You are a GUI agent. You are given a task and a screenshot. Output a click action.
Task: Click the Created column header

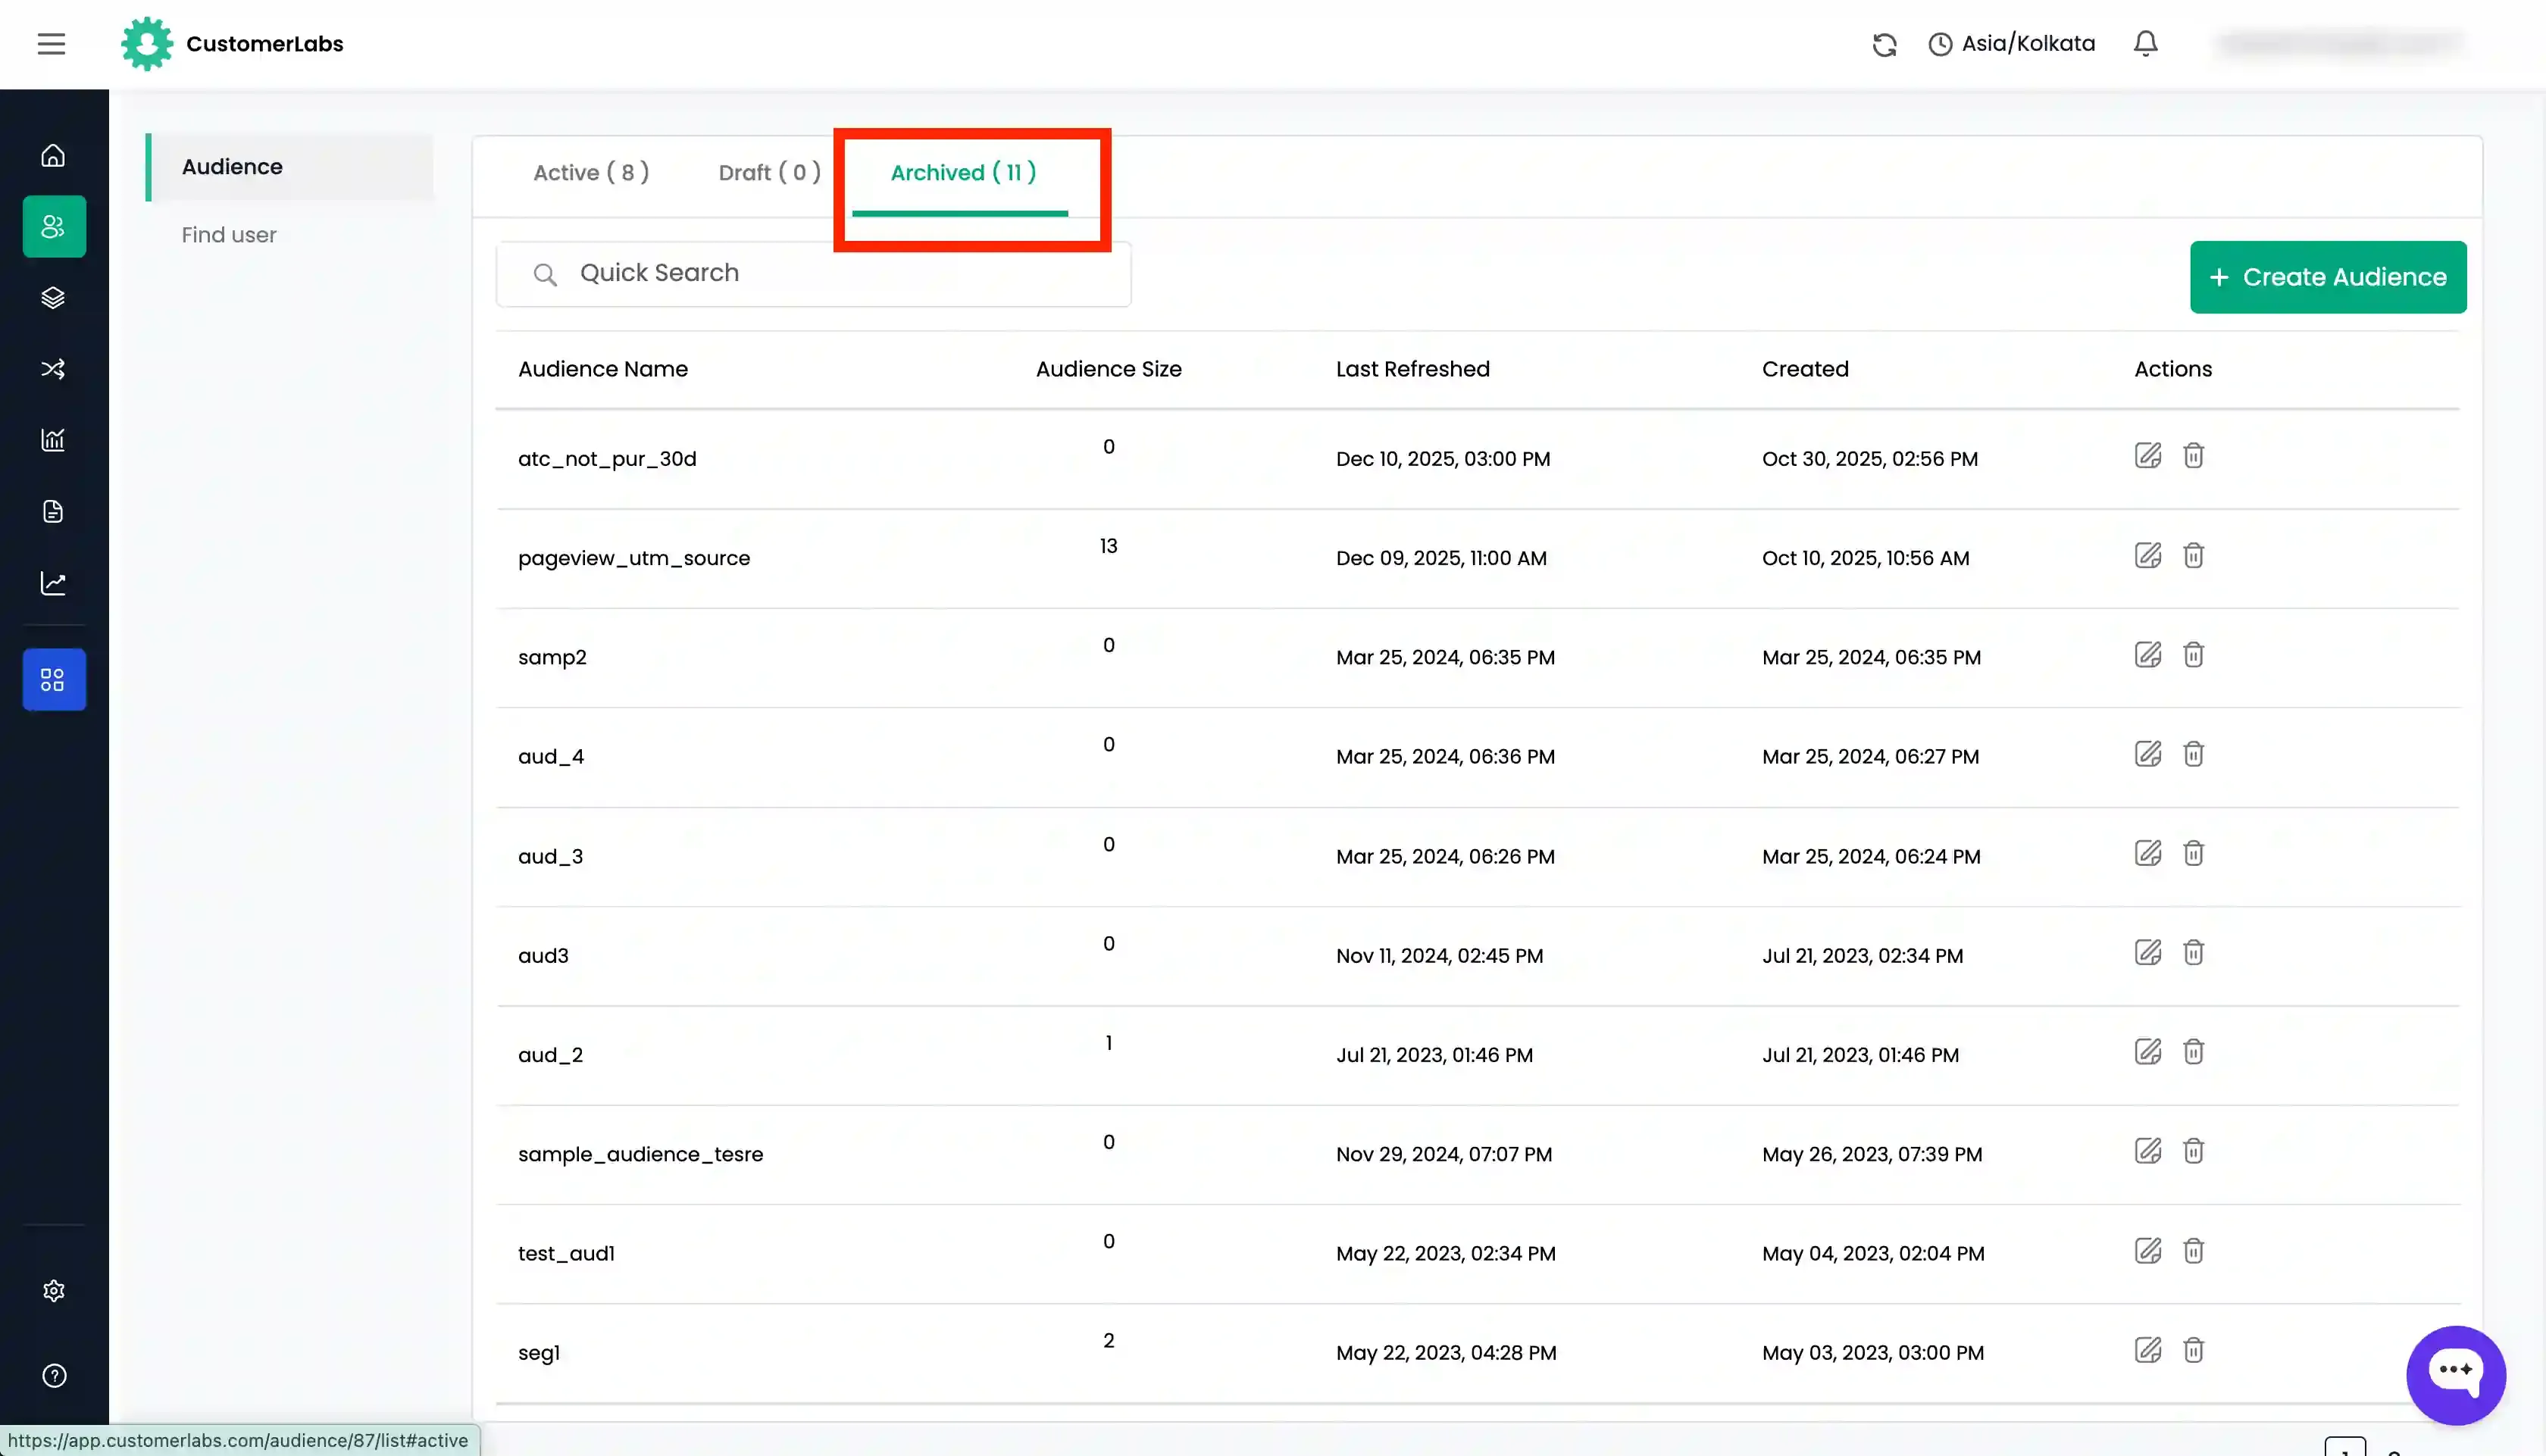point(1805,369)
